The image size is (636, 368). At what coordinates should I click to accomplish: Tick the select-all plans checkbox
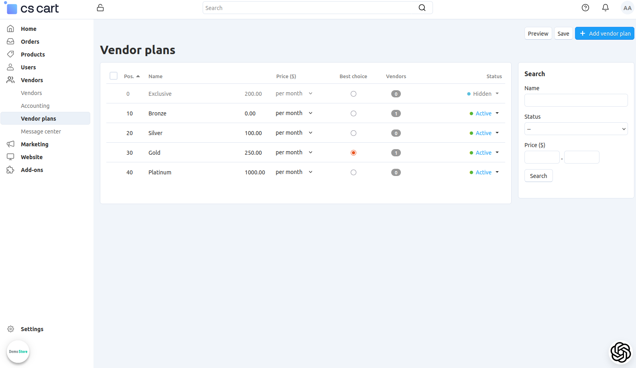point(114,76)
